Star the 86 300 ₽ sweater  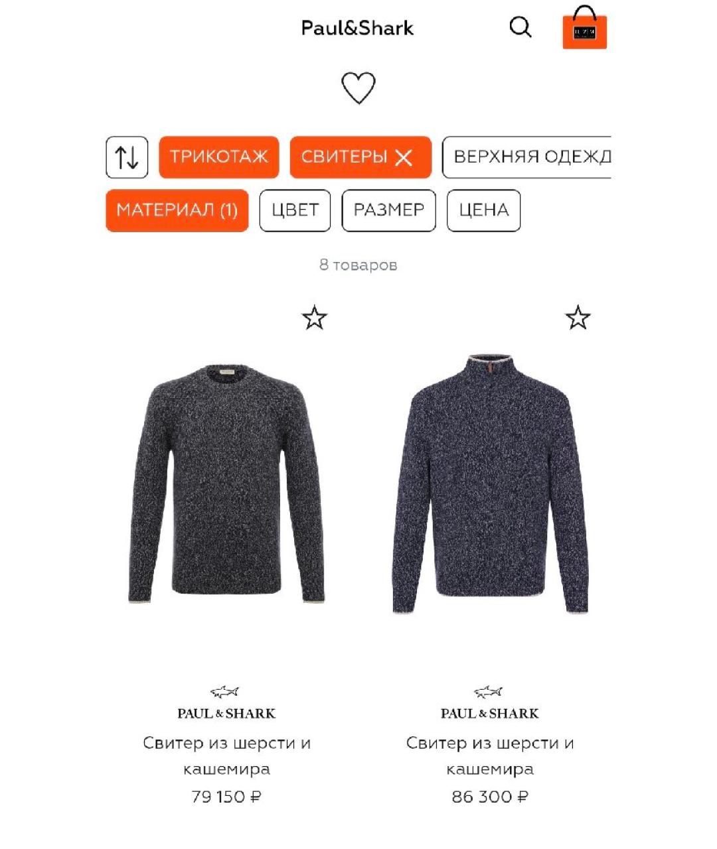(x=578, y=318)
